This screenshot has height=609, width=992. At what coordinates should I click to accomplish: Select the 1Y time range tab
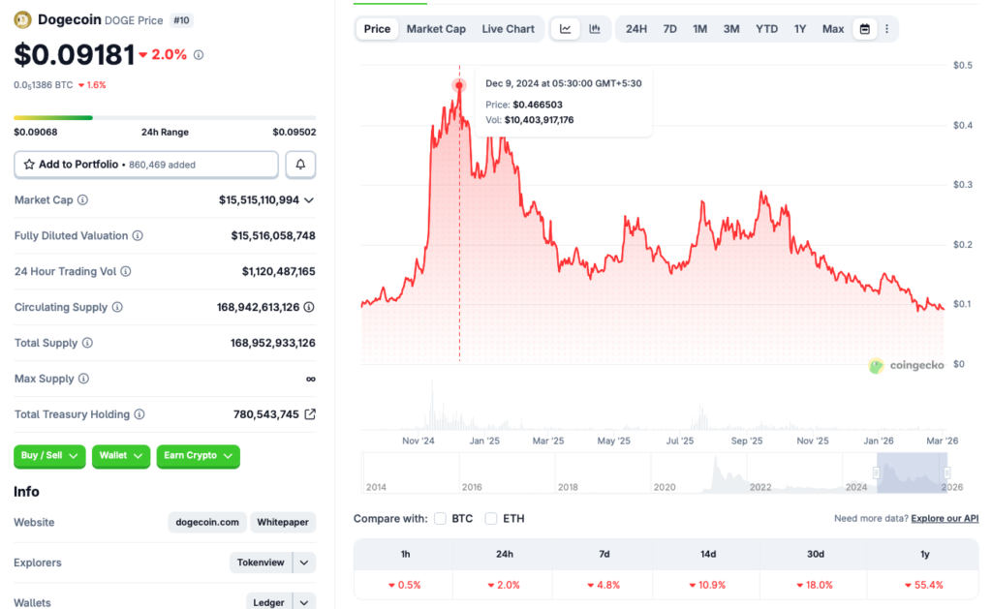[x=800, y=28]
